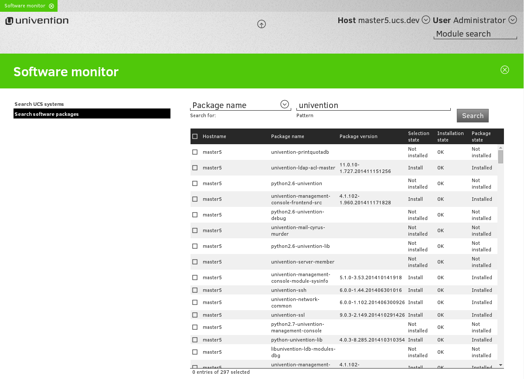Screen dimensions: 524x379
Task: Switch to the Software monitor tab
Action: [25, 6]
